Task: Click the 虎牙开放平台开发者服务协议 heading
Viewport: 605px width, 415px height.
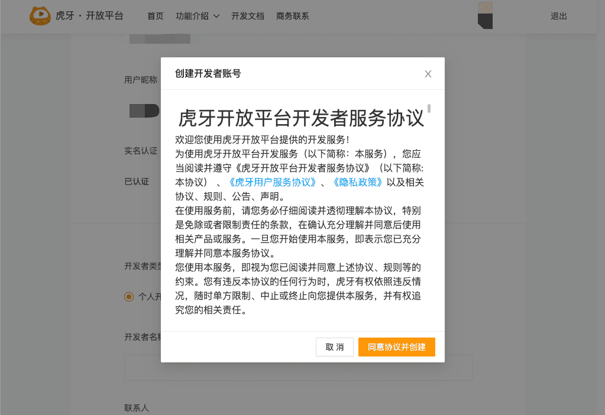Action: 302,118
